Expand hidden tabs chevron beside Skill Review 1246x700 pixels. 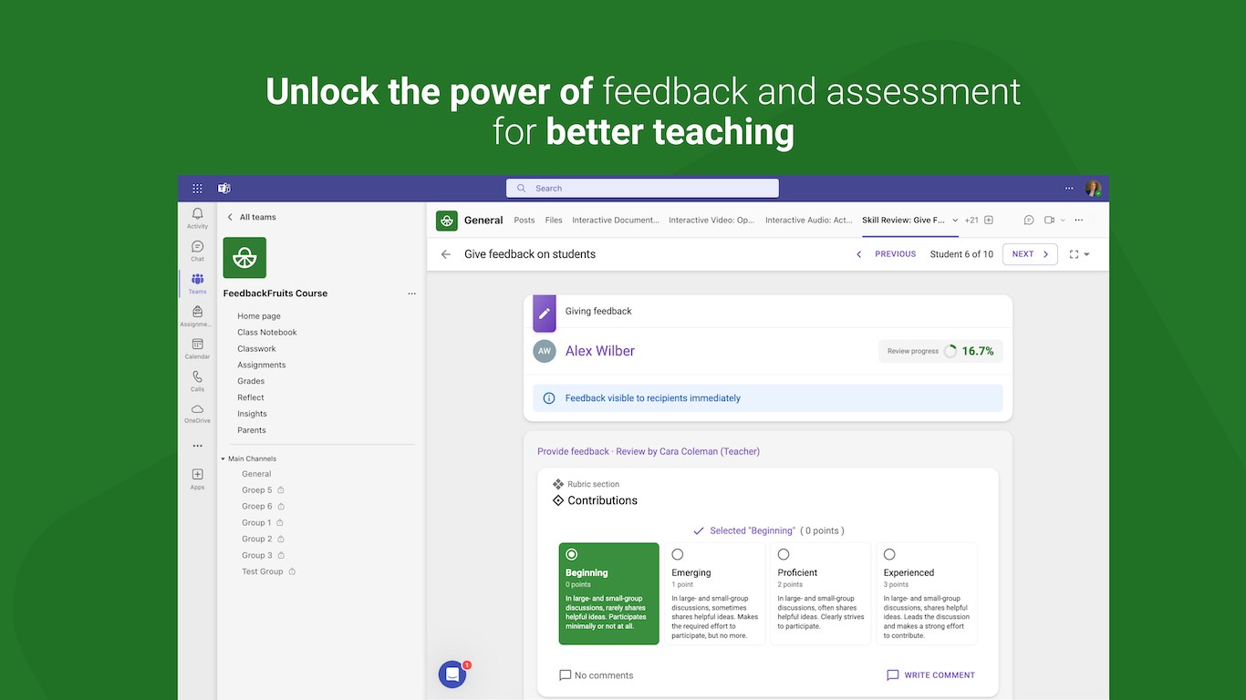pyautogui.click(x=955, y=220)
